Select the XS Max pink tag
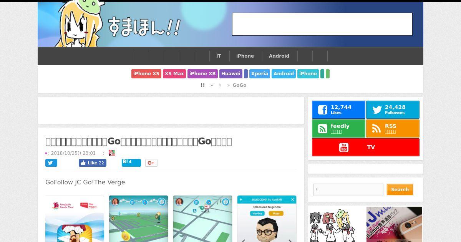 [174, 74]
